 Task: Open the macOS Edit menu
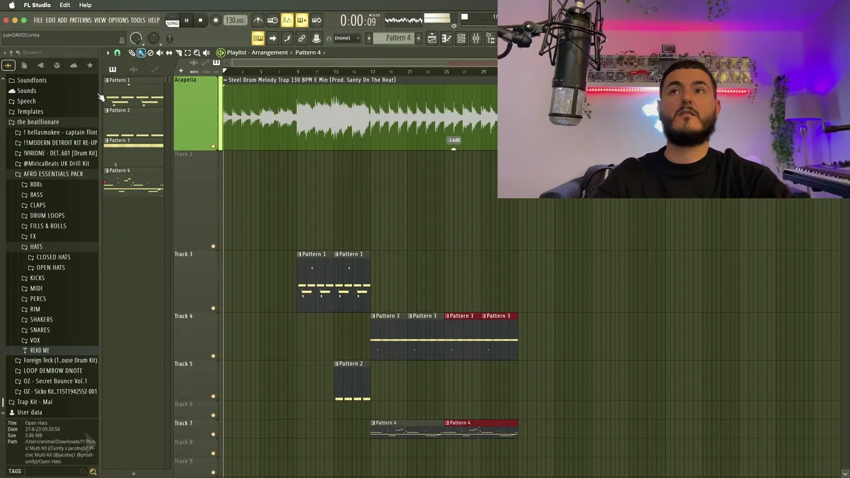pos(64,5)
